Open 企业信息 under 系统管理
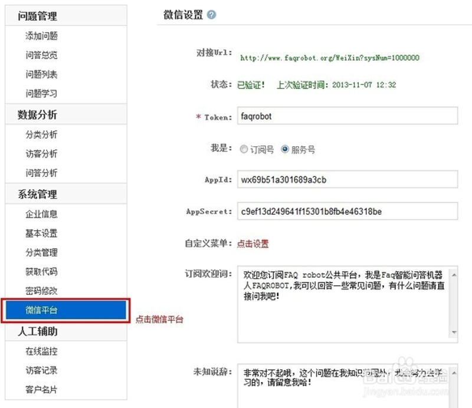The width and height of the screenshot is (472, 408). [x=41, y=214]
